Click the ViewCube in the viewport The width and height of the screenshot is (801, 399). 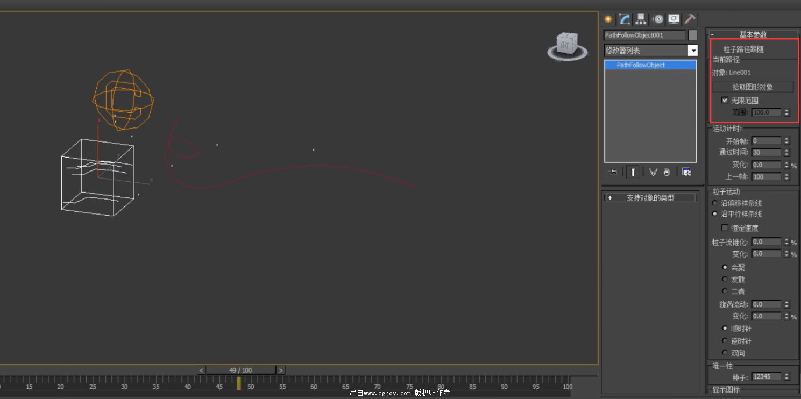point(567,45)
